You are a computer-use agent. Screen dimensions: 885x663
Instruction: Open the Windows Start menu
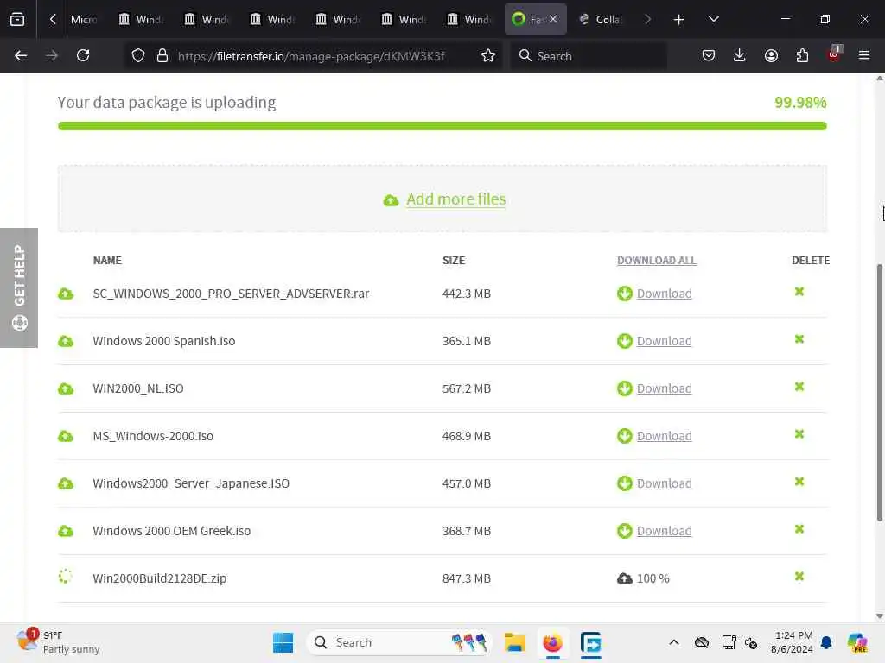click(283, 642)
